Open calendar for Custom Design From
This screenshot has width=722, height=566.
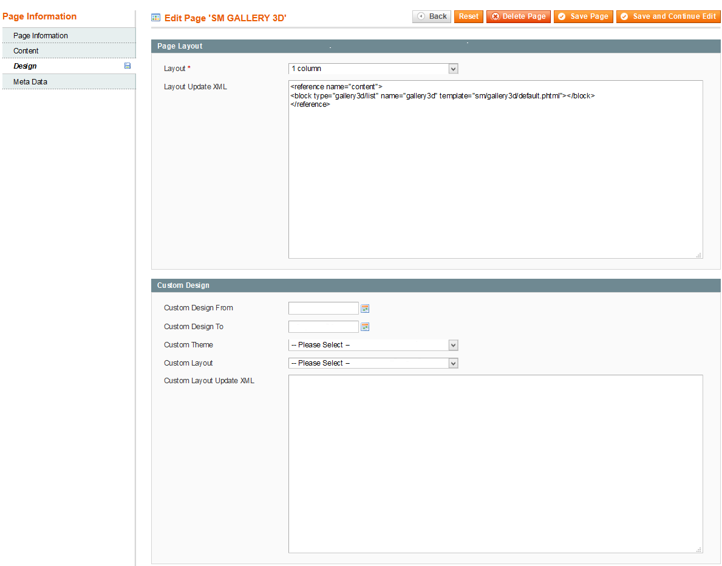(x=365, y=309)
